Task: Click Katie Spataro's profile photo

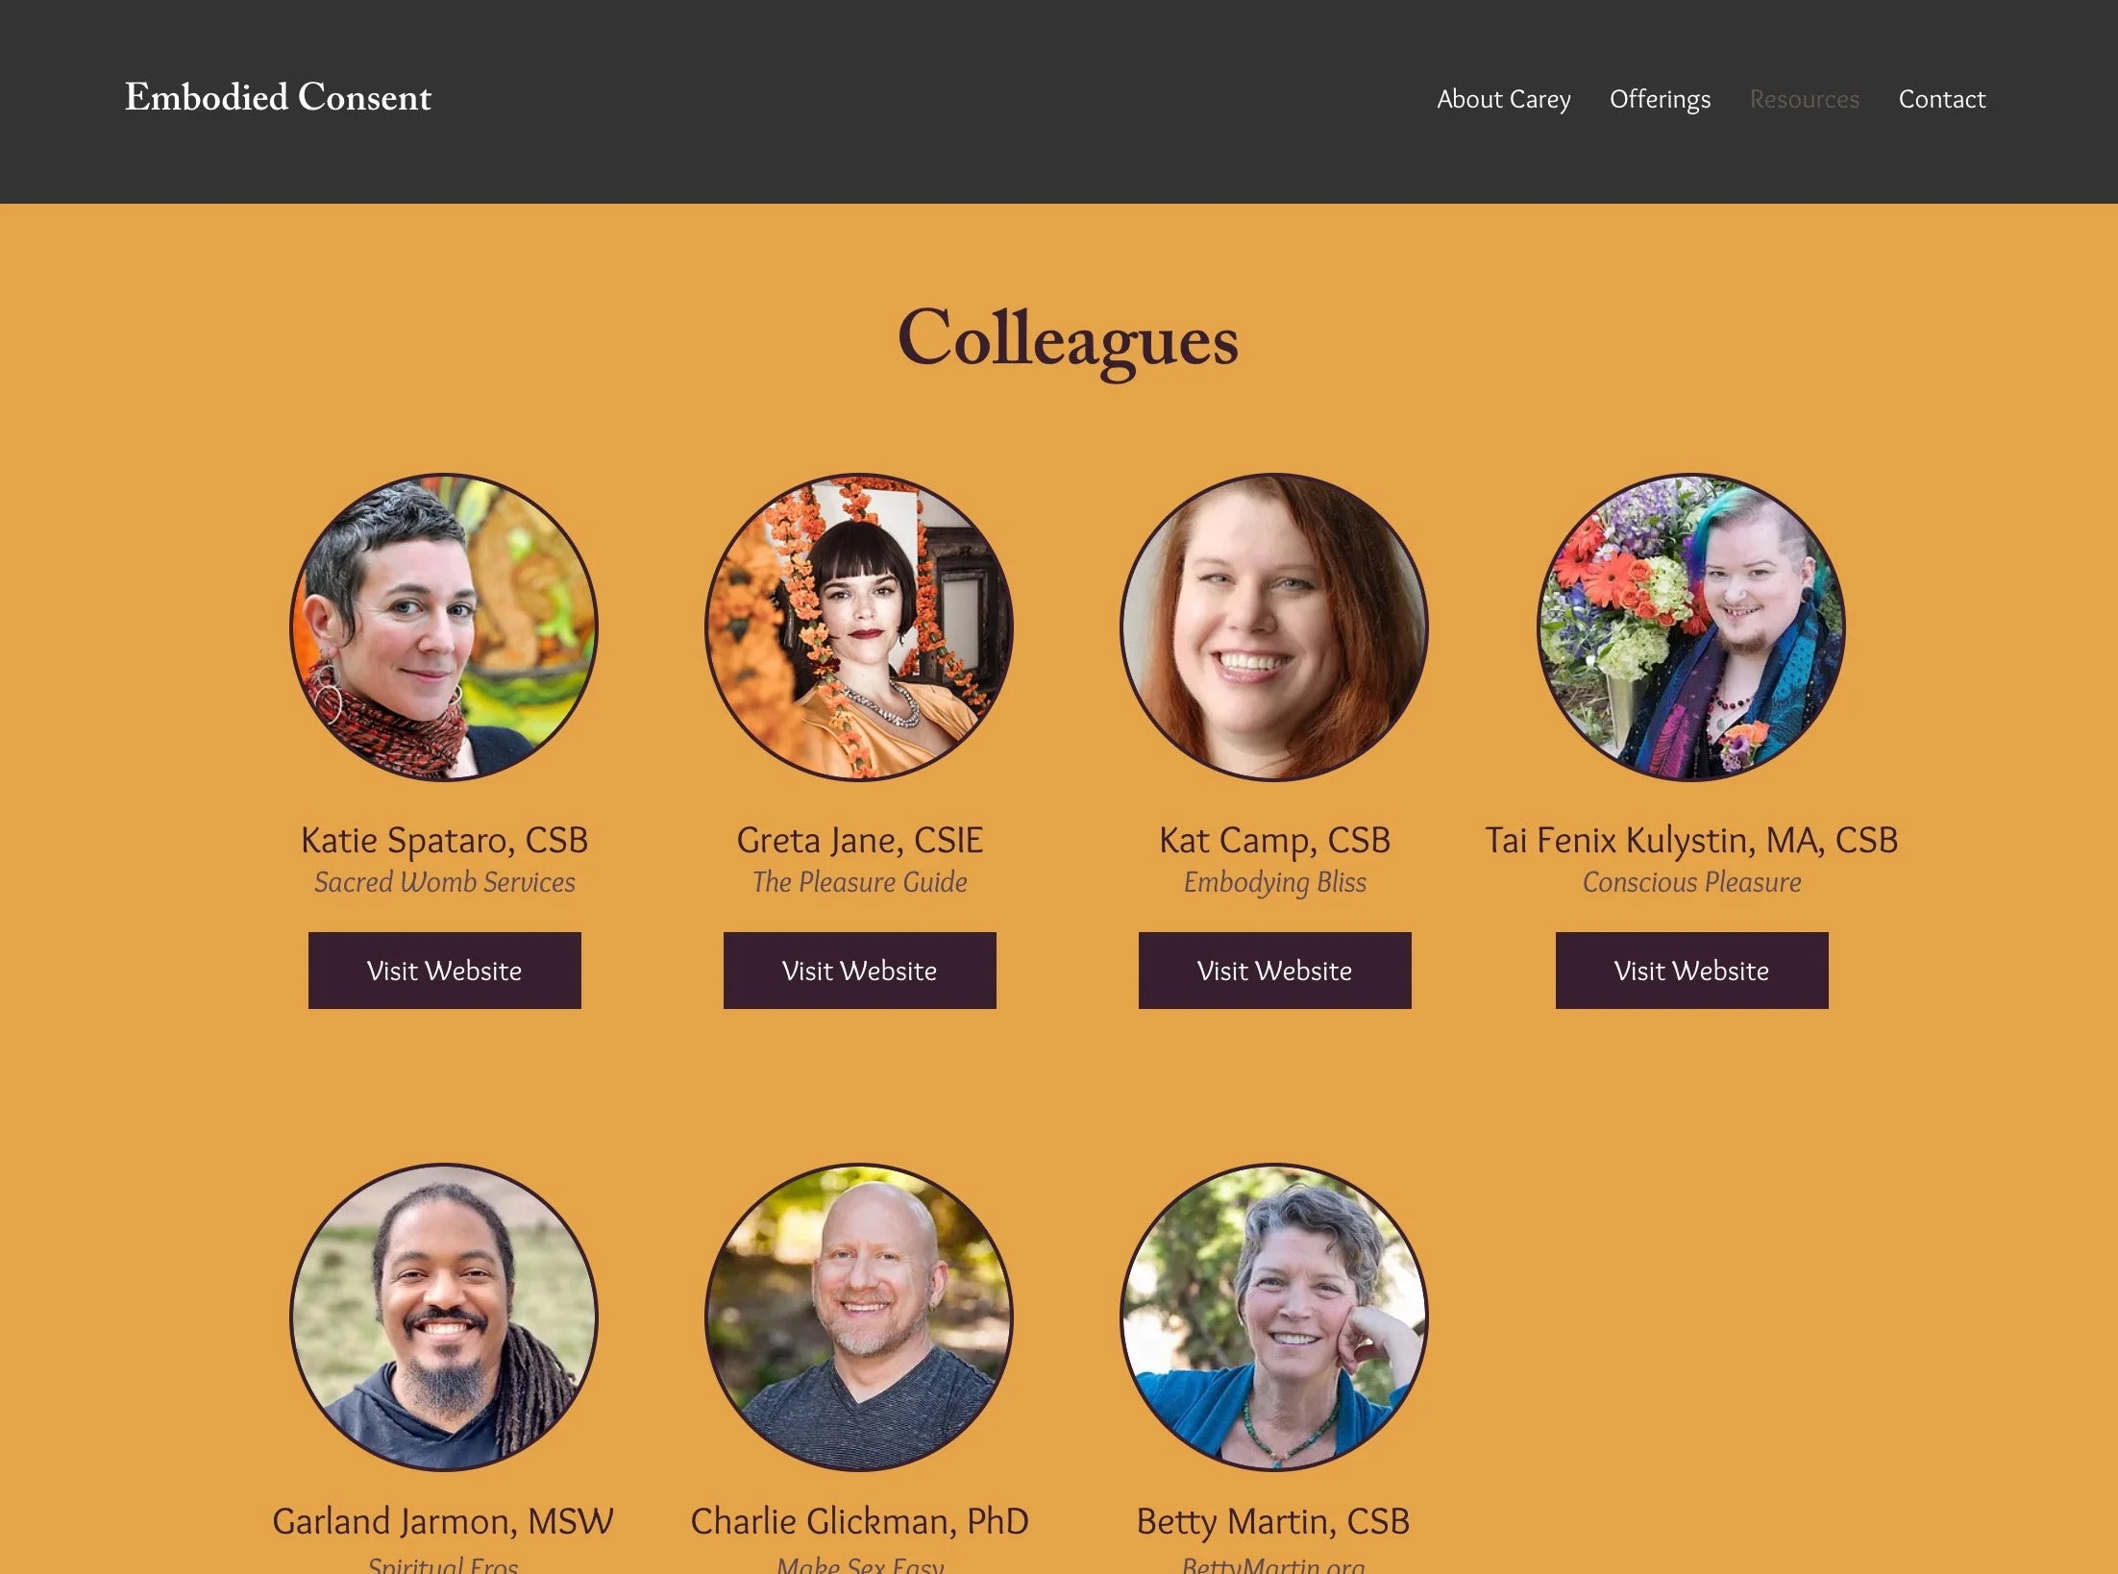Action: (x=444, y=627)
